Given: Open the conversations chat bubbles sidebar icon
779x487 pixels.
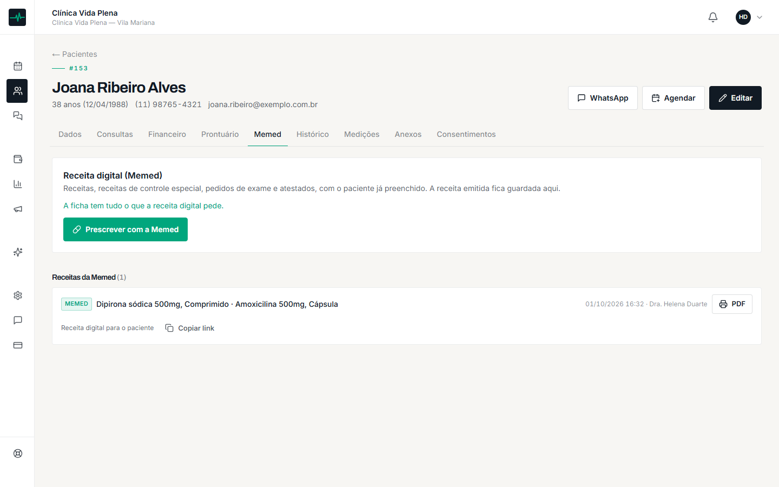Looking at the screenshot, I should [18, 116].
